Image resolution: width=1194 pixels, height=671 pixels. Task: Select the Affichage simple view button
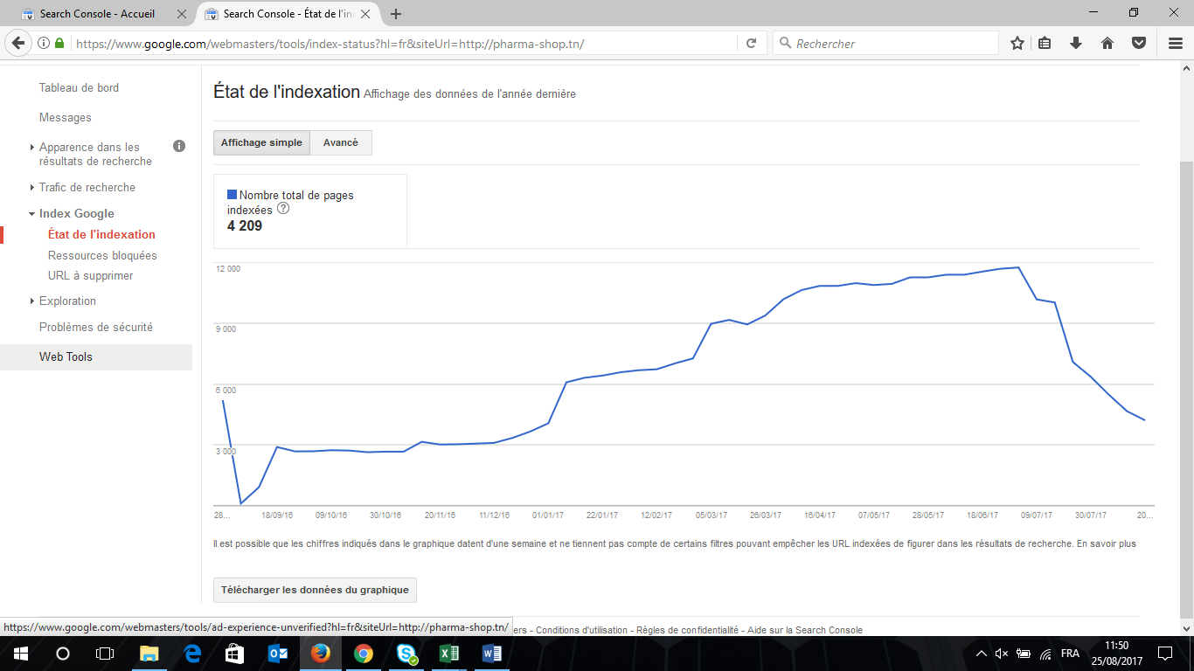[x=261, y=142]
